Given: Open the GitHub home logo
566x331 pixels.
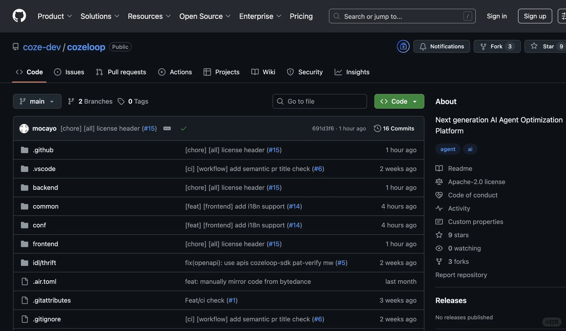Looking at the screenshot, I should tap(19, 16).
